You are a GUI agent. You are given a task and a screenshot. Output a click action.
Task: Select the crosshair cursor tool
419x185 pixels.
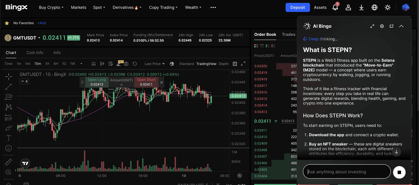coord(9,76)
